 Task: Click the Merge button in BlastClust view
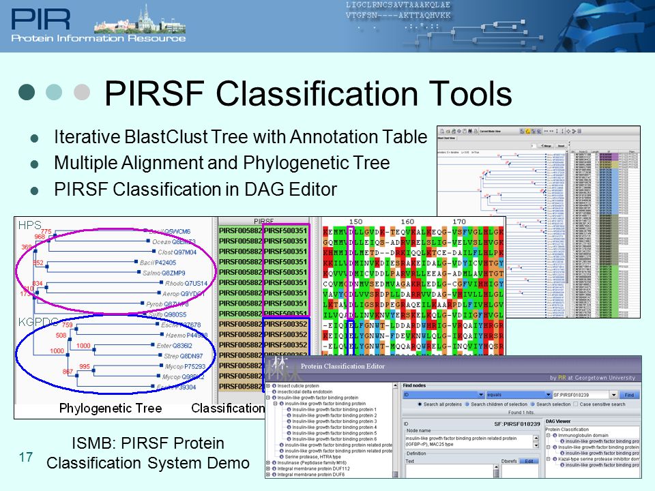(546, 146)
